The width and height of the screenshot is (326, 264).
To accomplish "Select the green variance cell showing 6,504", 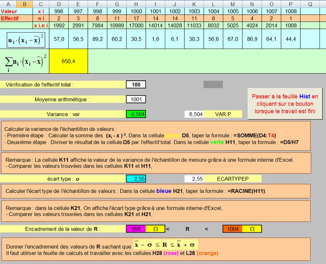I will [136, 114].
